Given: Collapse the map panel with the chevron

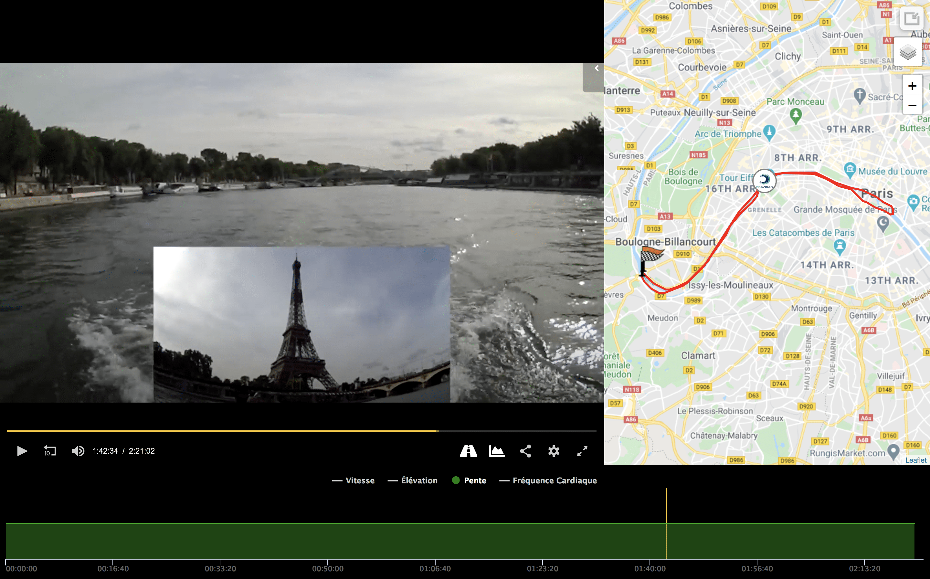Looking at the screenshot, I should tap(596, 68).
